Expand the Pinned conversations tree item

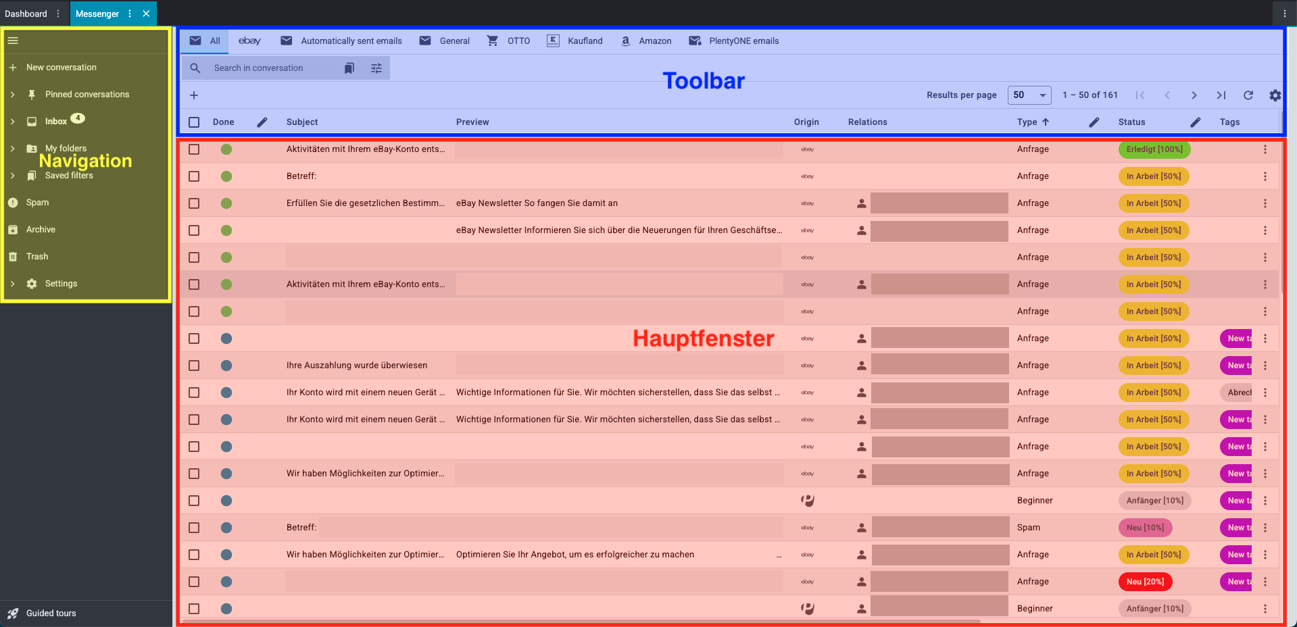pyautogui.click(x=13, y=95)
